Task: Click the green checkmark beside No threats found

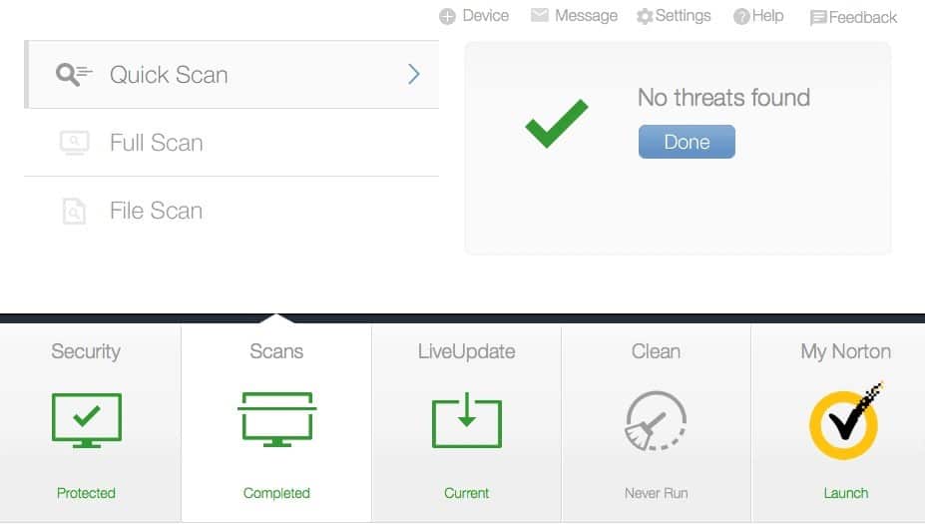Action: tap(557, 124)
